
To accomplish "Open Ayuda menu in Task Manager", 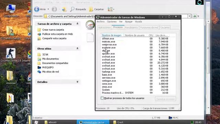I will click(139, 22).
